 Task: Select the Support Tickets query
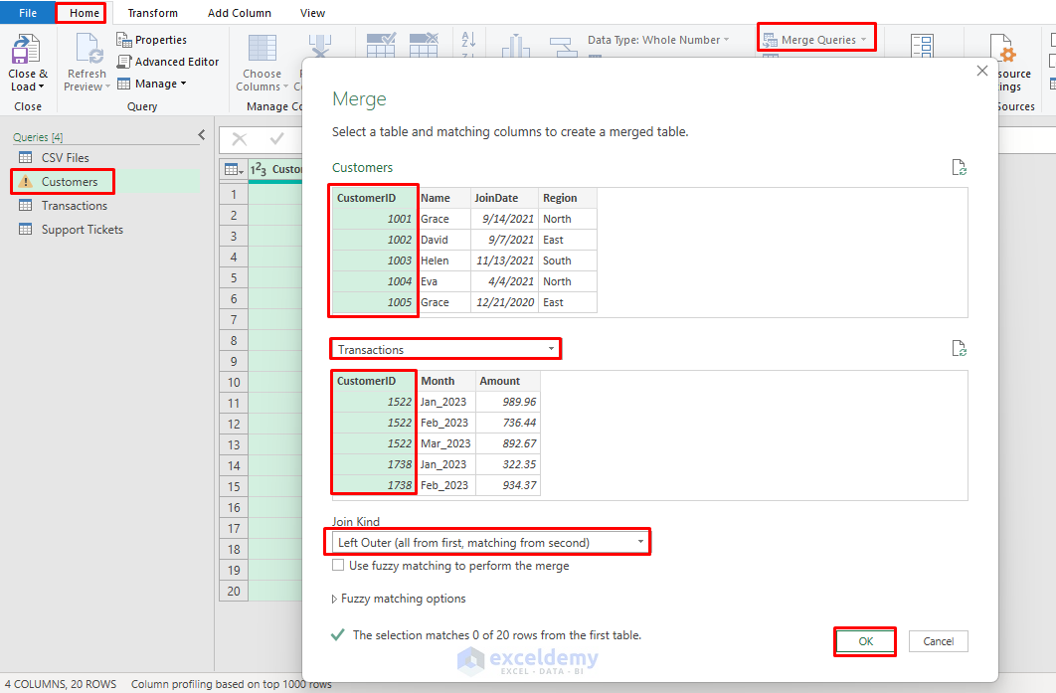coord(83,230)
